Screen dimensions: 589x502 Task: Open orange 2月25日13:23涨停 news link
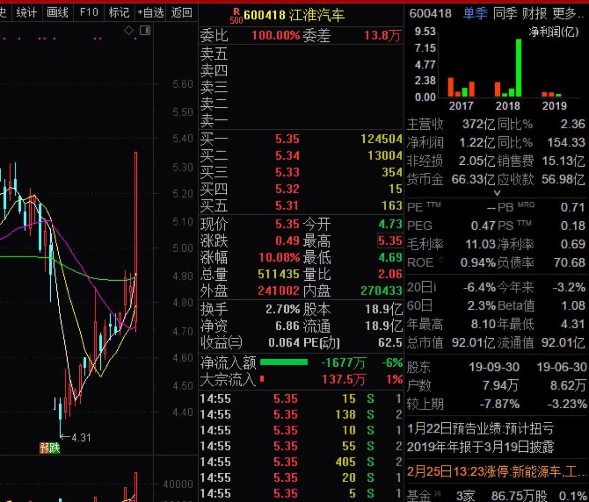click(x=497, y=471)
